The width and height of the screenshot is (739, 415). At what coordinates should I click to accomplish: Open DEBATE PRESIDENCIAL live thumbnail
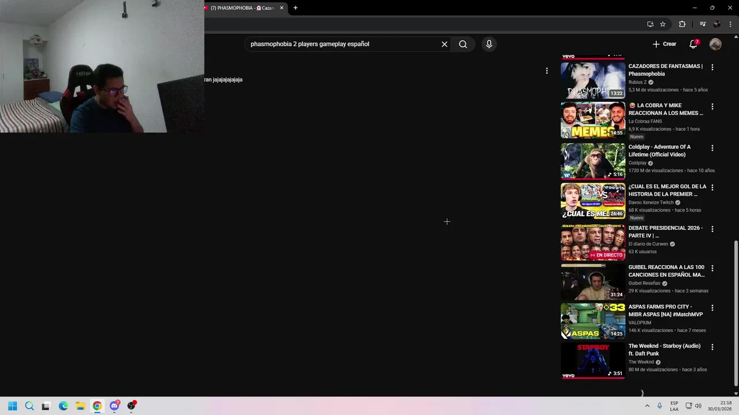[593, 242]
